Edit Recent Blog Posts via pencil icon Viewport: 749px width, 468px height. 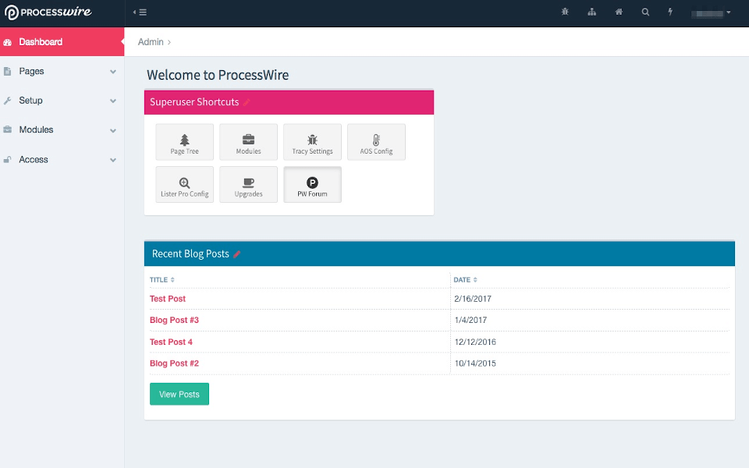click(x=237, y=254)
